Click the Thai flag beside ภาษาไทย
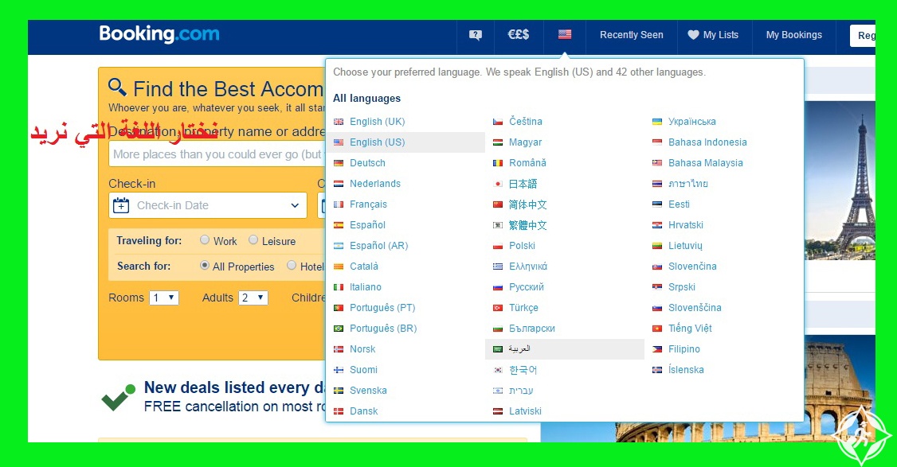 pos(657,184)
